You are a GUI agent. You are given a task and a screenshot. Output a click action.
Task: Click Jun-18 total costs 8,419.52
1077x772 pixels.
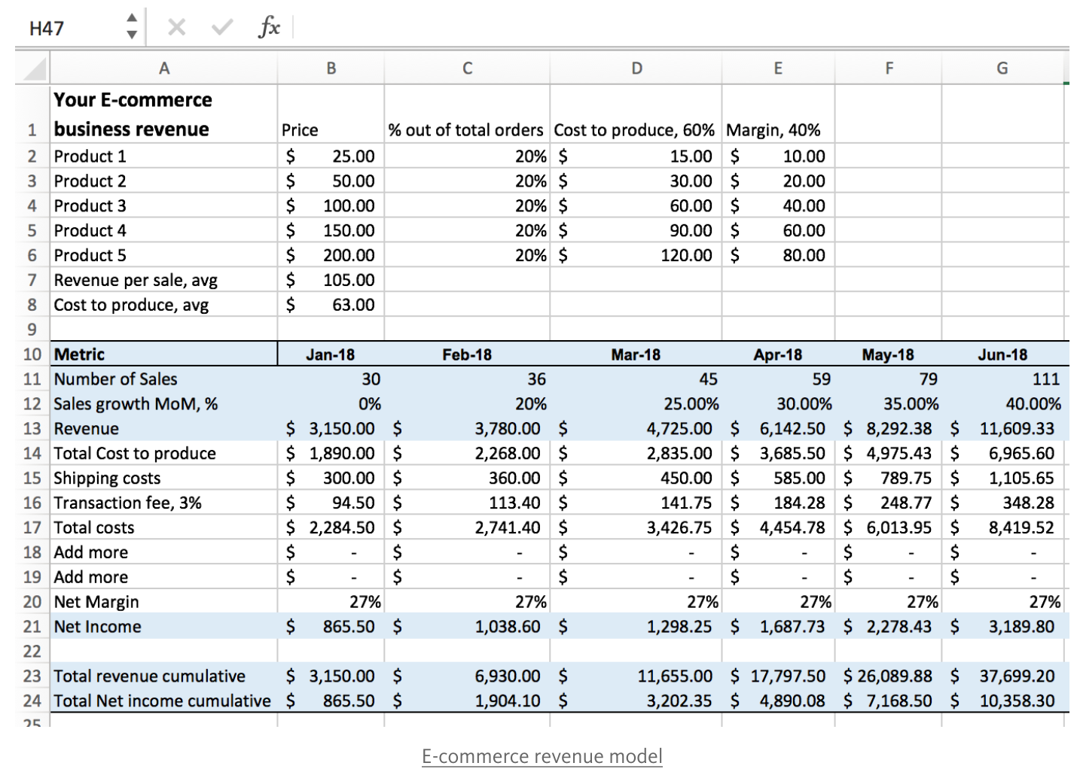(x=1002, y=528)
